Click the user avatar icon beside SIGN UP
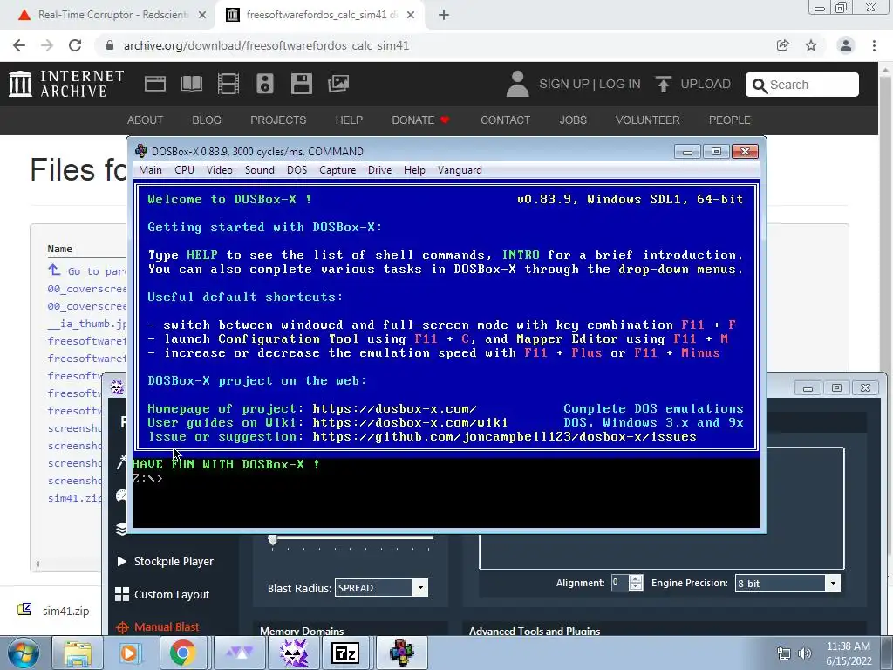Image resolution: width=893 pixels, height=670 pixels. (517, 84)
